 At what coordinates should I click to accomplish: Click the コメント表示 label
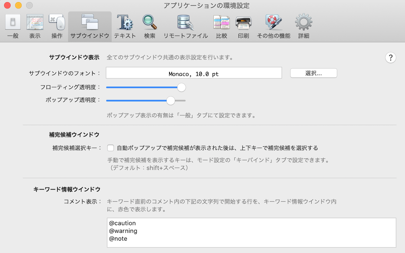82,202
